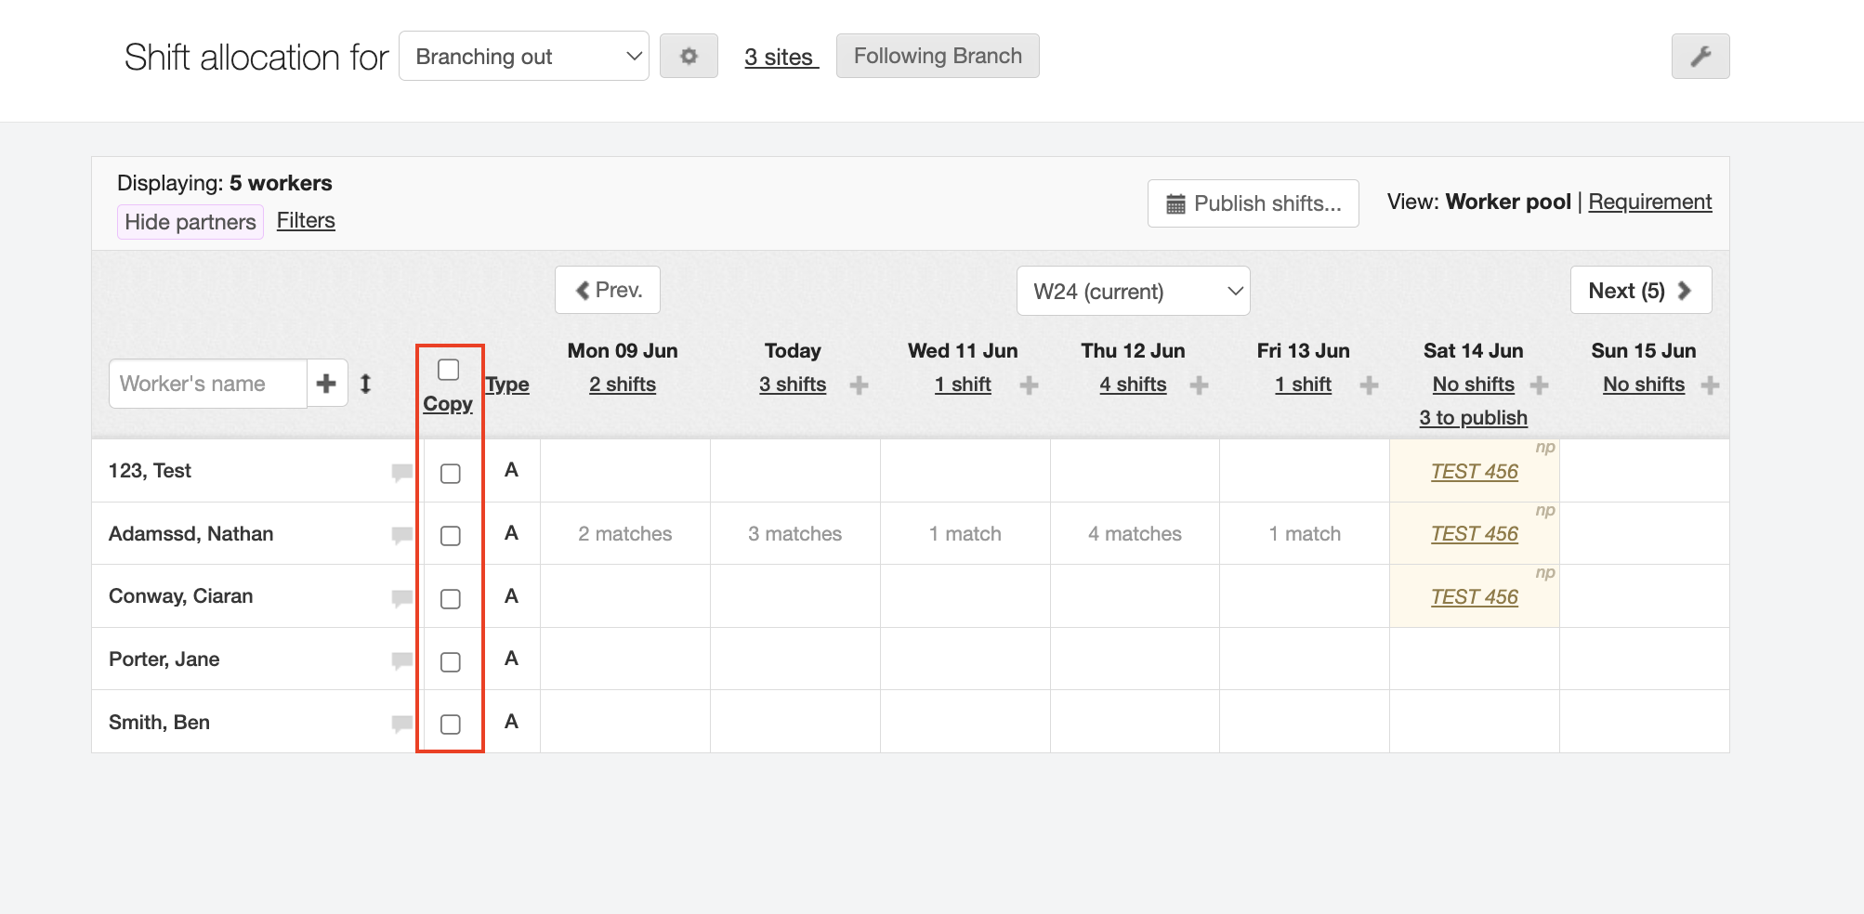Image resolution: width=1864 pixels, height=914 pixels.
Task: Click the Worker's name input field
Action: point(208,384)
